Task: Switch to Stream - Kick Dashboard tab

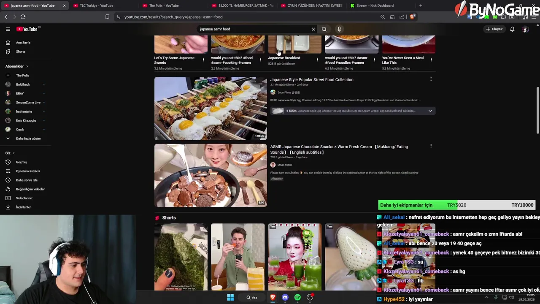Action: coord(378,5)
